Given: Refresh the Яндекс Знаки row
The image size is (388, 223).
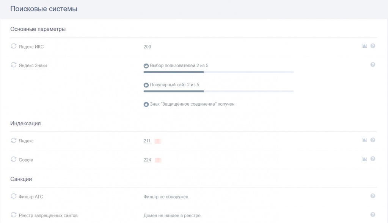Looking at the screenshot, I should click(x=14, y=65).
